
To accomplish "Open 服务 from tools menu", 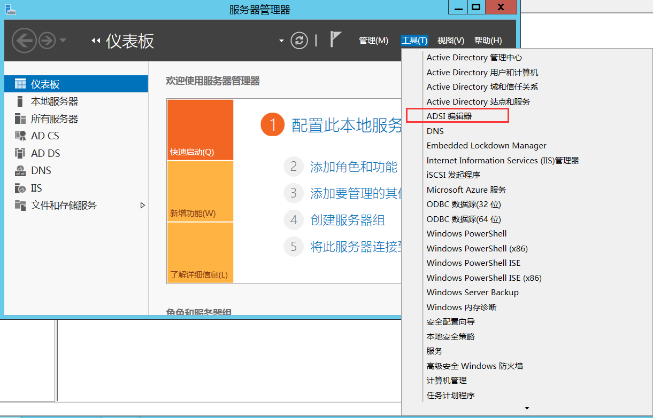I will pyautogui.click(x=435, y=351).
